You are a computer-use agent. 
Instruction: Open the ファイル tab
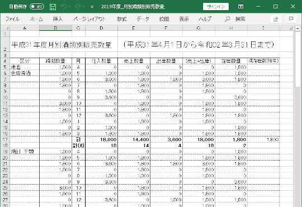[x=12, y=19]
